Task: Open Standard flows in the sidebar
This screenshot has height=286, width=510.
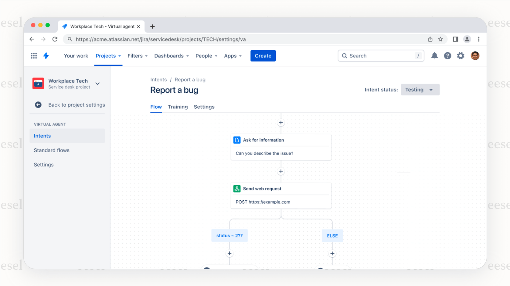Action: click(x=52, y=150)
